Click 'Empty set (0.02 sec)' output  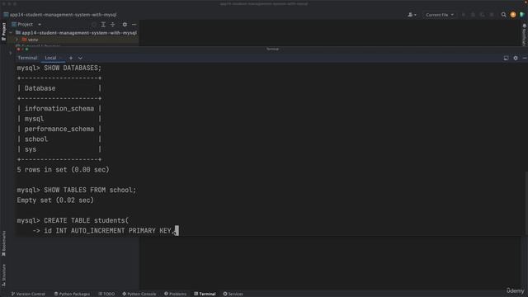coord(55,200)
